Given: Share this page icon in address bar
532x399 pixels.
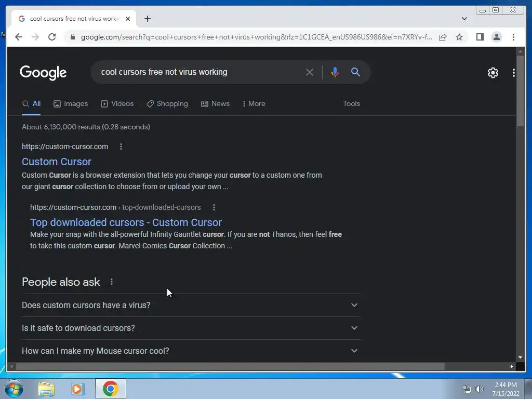Looking at the screenshot, I should click(443, 37).
